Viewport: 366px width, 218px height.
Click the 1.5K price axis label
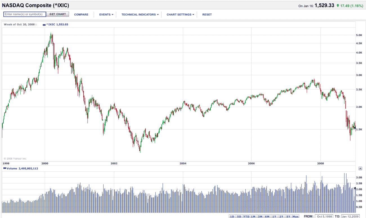click(359, 130)
